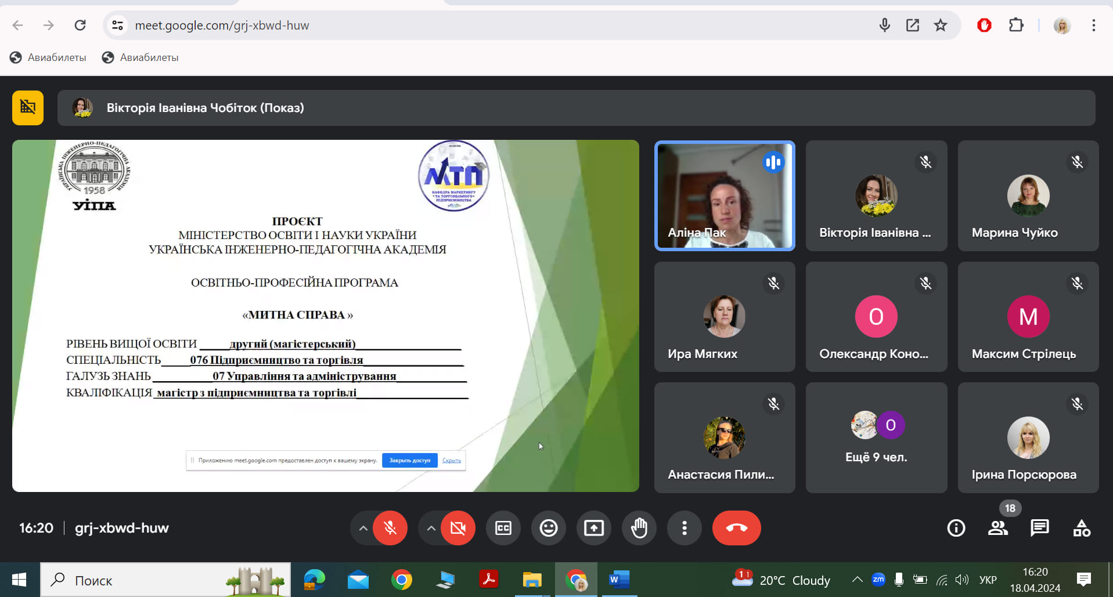
Task: Leave the call with red hang-up button
Action: click(x=736, y=528)
